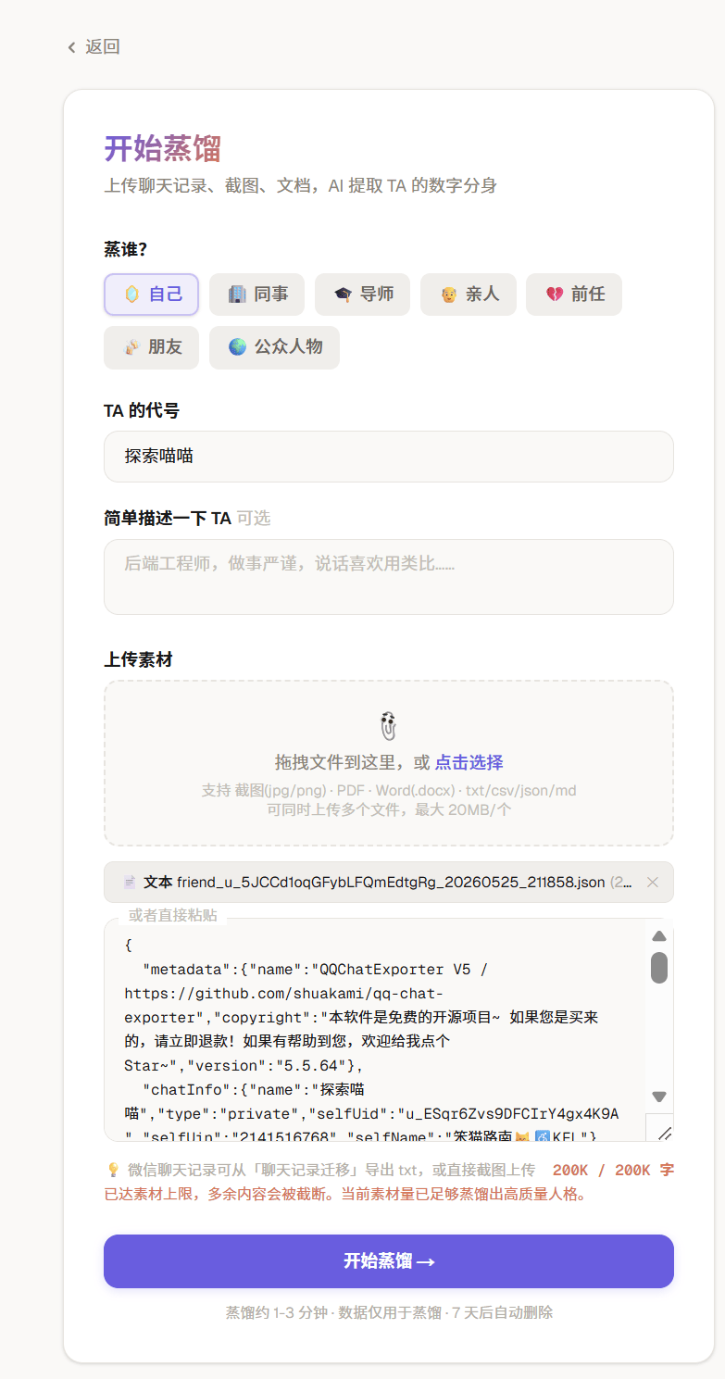Focus the 简单描述一下 TA description box
Image resolution: width=725 pixels, height=1379 pixels.
[x=389, y=577]
